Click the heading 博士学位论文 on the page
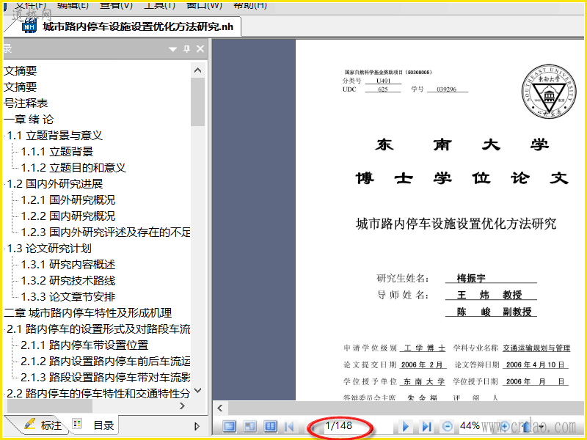This screenshot has width=587, height=440. [x=462, y=178]
